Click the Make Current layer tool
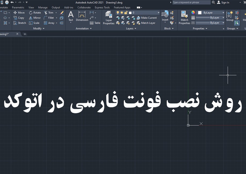Image resolution: width=246 pixels, height=174 pixels. 147,18
